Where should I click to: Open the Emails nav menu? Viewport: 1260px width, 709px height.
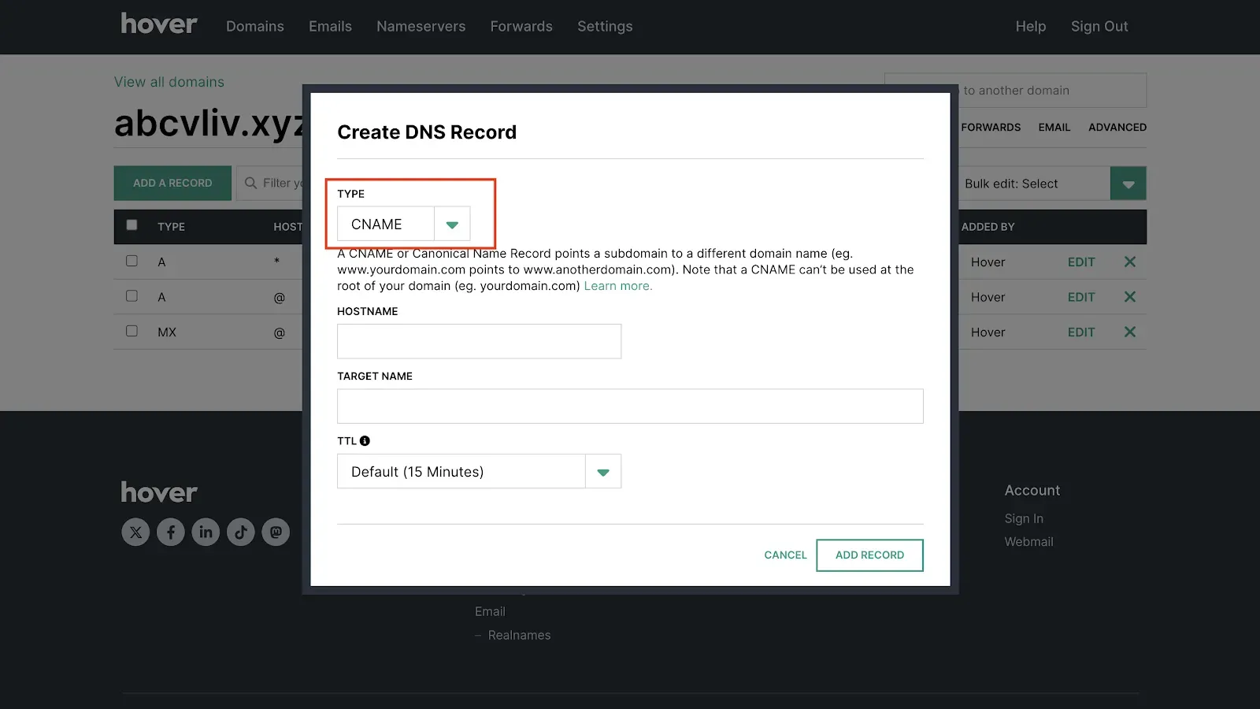[x=330, y=26]
